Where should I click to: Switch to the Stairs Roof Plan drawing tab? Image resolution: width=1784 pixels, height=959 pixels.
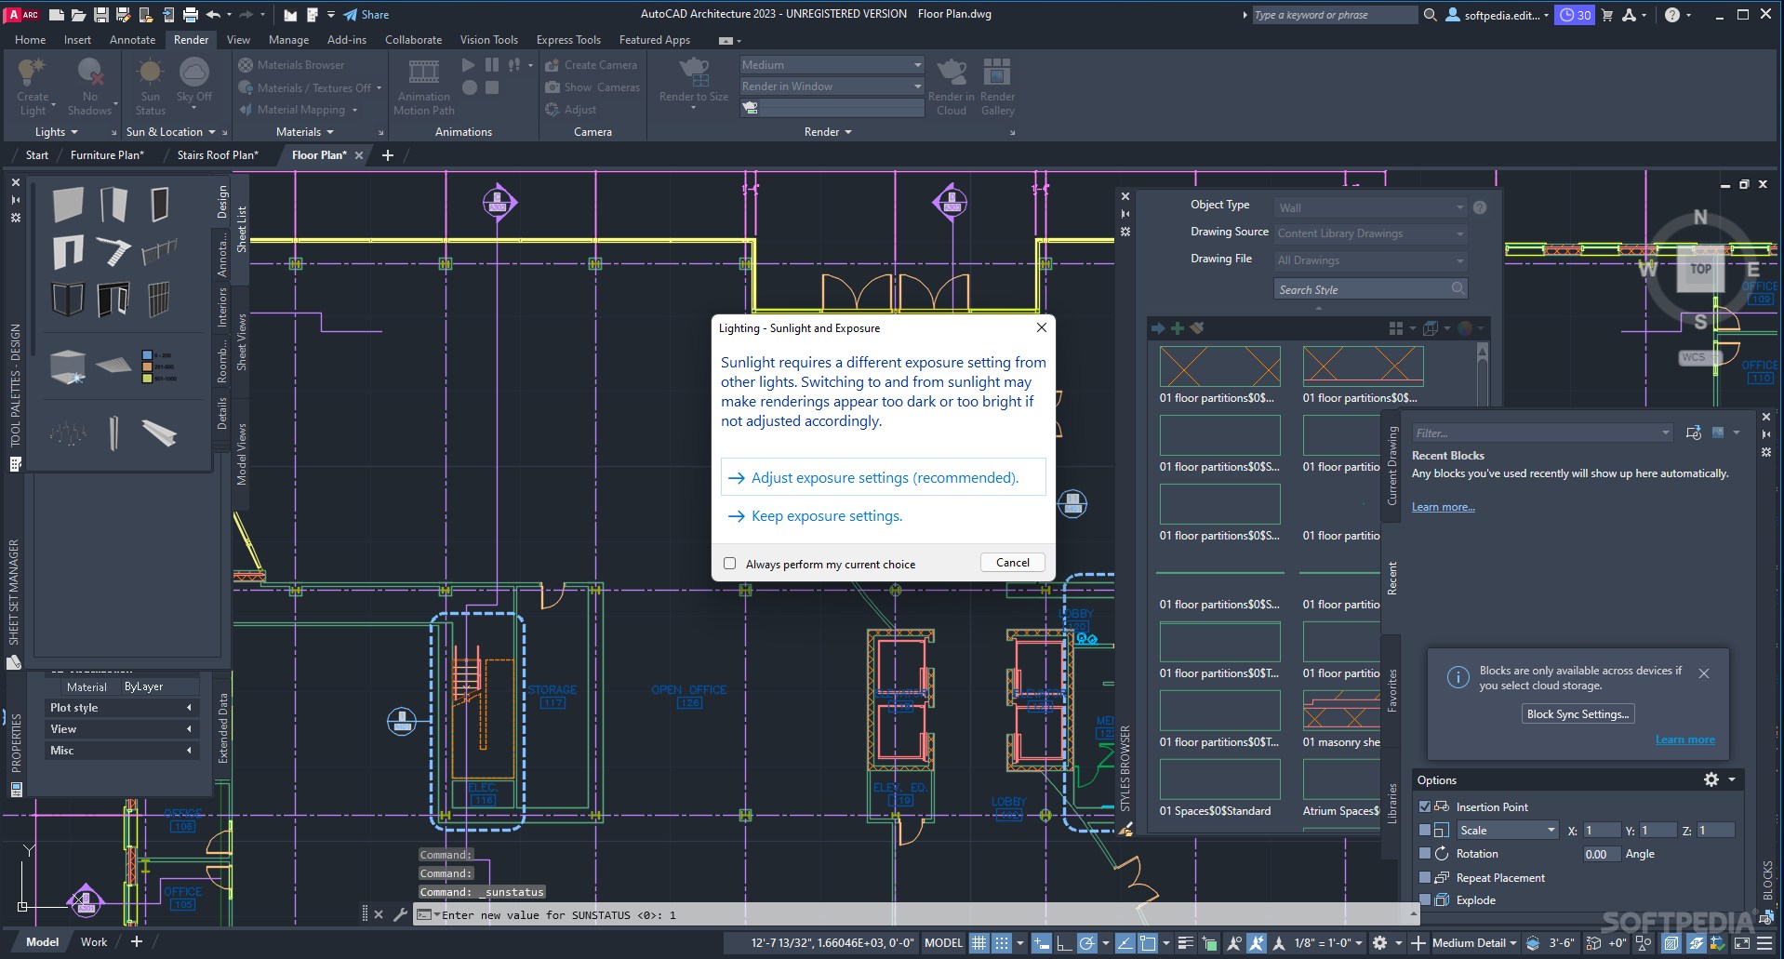[218, 155]
